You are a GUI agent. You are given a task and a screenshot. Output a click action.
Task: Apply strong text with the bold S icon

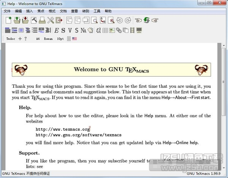[x=63, y=31]
